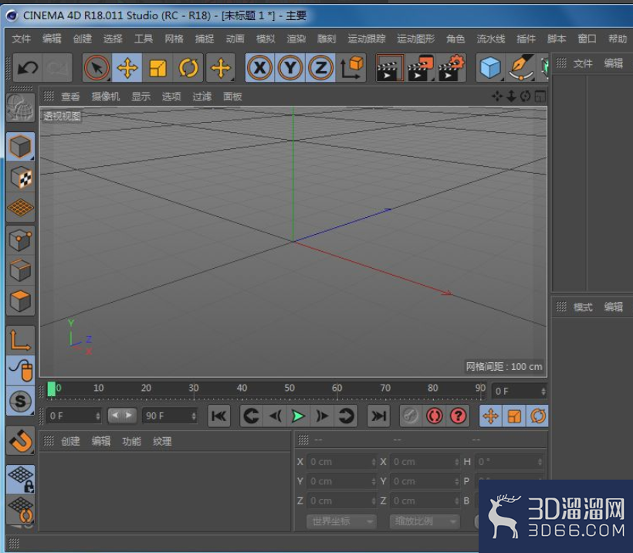Select the Workplane orange grid icon
This screenshot has height=553, width=633.
[20, 208]
